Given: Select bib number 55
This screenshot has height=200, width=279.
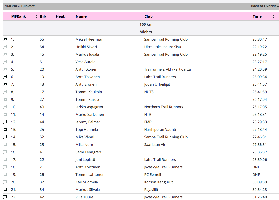Looking at the screenshot, I should pyautogui.click(x=42, y=39).
